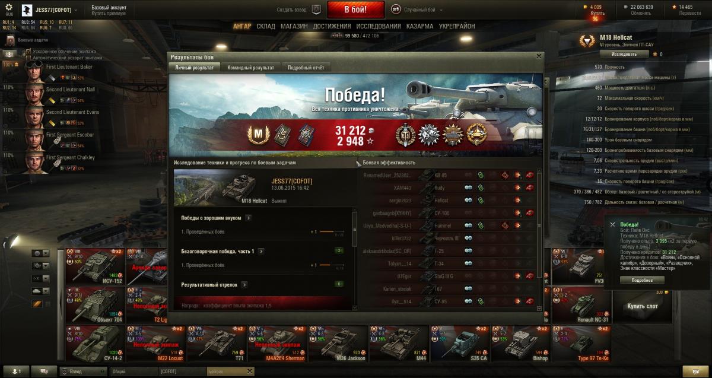Click the platoon shield icon near Создать взвод
Image resolution: width=712 pixels, height=378 pixels.
click(316, 9)
